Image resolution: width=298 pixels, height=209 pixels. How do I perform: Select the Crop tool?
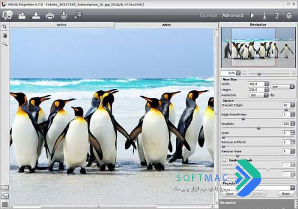[x=5, y=26]
